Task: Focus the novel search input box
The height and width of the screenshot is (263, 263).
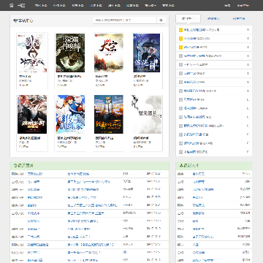Action: click(125, 20)
